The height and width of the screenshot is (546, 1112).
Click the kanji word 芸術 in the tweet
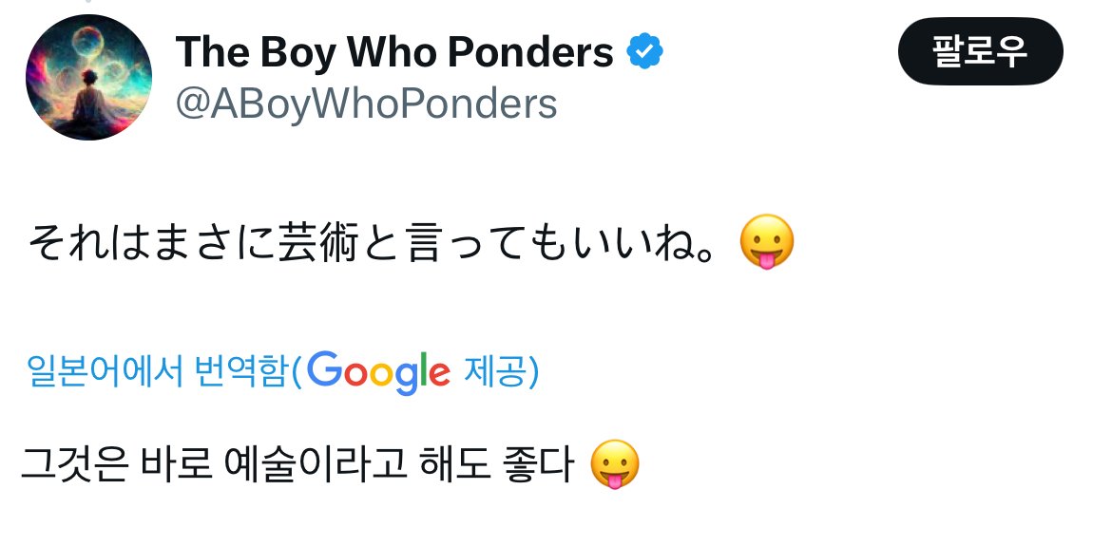click(312, 243)
